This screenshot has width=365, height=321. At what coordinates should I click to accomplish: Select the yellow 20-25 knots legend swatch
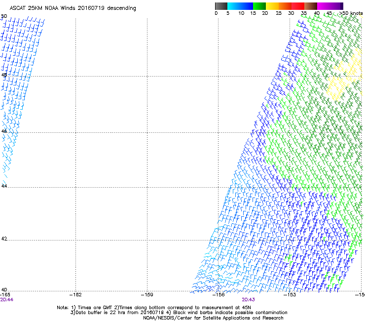[272, 6]
